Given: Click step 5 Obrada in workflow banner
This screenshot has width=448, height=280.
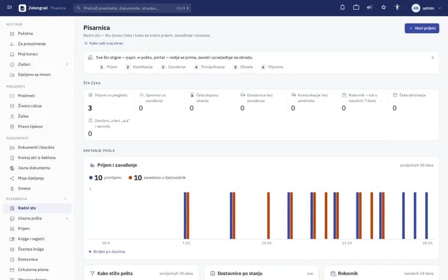Looking at the screenshot, I should tap(243, 67).
